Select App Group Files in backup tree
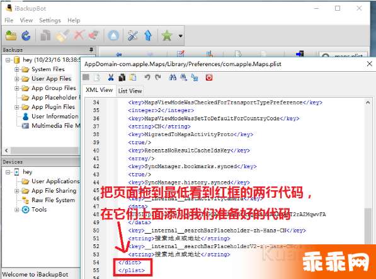The image size is (376, 279). [54, 88]
